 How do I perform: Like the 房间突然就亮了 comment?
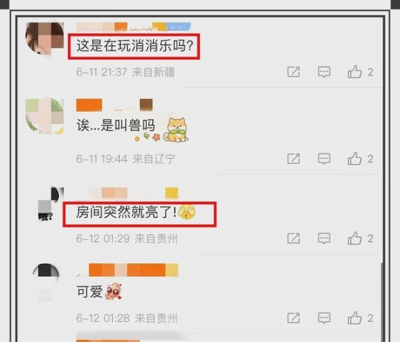click(x=355, y=238)
